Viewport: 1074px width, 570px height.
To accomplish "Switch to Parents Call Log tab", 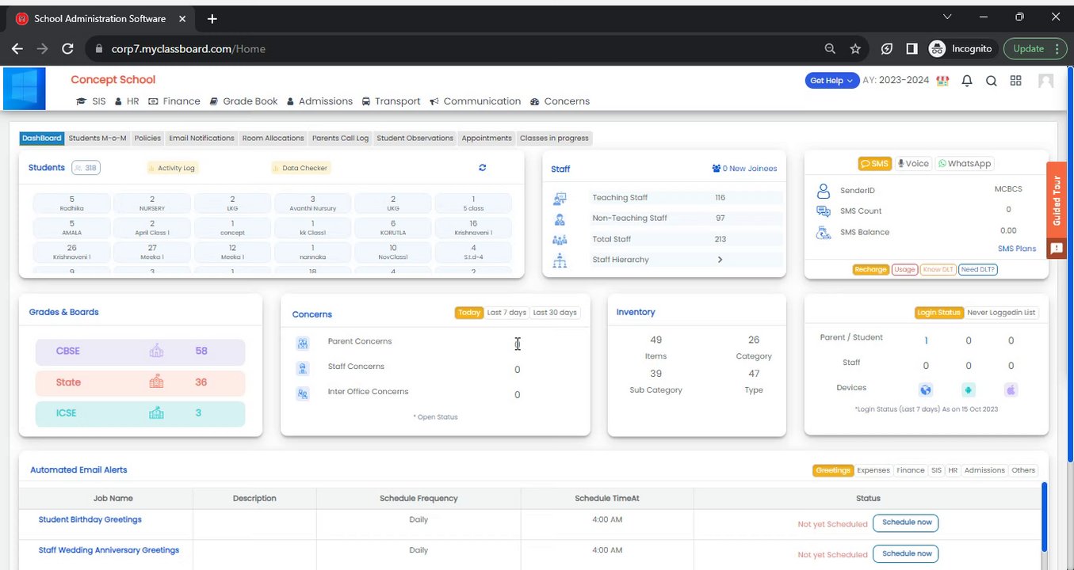I will [x=340, y=138].
